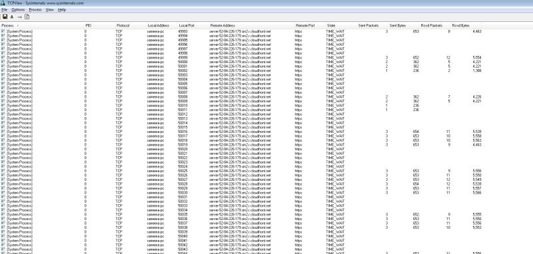Image resolution: width=533 pixels, height=254 pixels.
Task: Sort by the Remote Port column header
Action: pos(305,25)
